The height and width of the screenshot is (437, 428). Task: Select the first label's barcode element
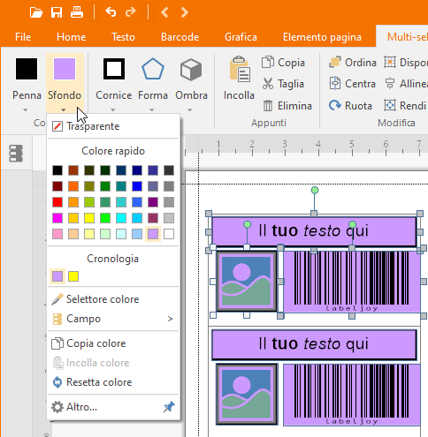pyautogui.click(x=352, y=282)
